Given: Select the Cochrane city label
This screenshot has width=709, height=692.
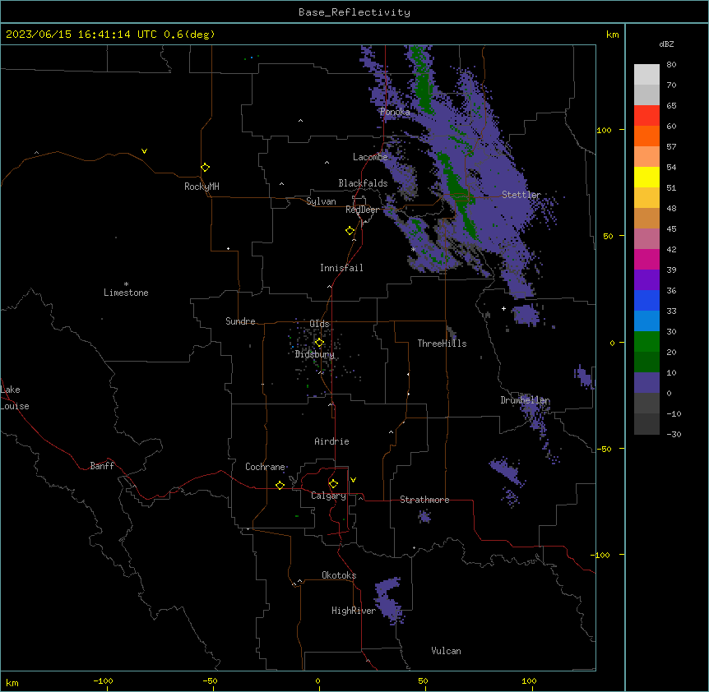Looking at the screenshot, I should click(265, 467).
